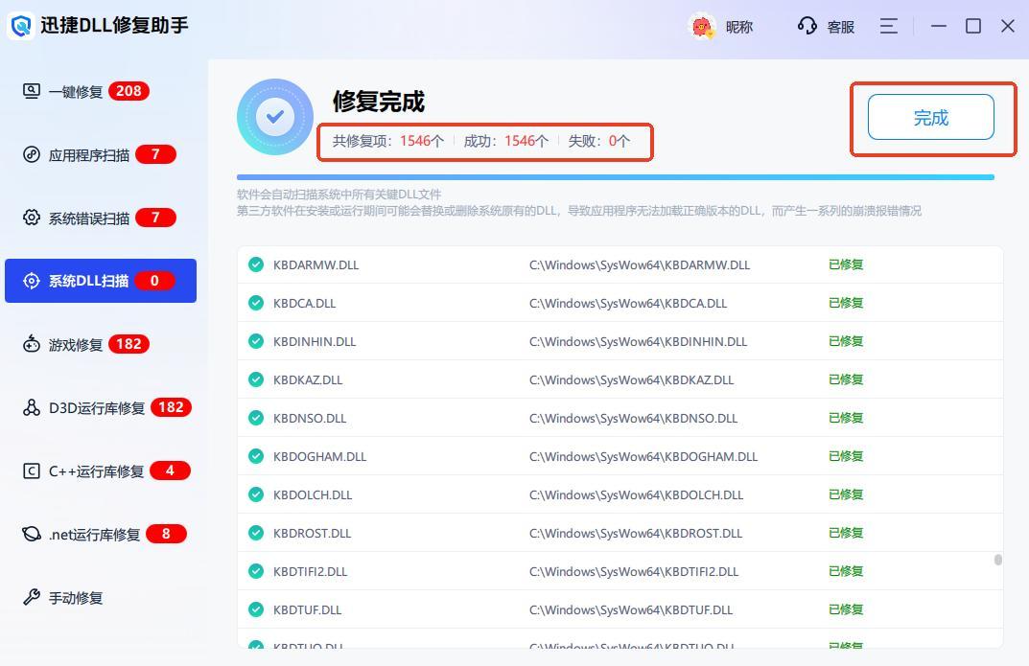
Task: Click the D3D运行库修复 sidebar icon
Action: [32, 407]
